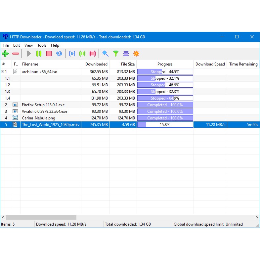
Task: Minimize the HTTP Downloader window
Action: click(222, 37)
